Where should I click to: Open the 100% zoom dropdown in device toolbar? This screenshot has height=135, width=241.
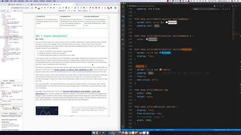tap(79, 11)
